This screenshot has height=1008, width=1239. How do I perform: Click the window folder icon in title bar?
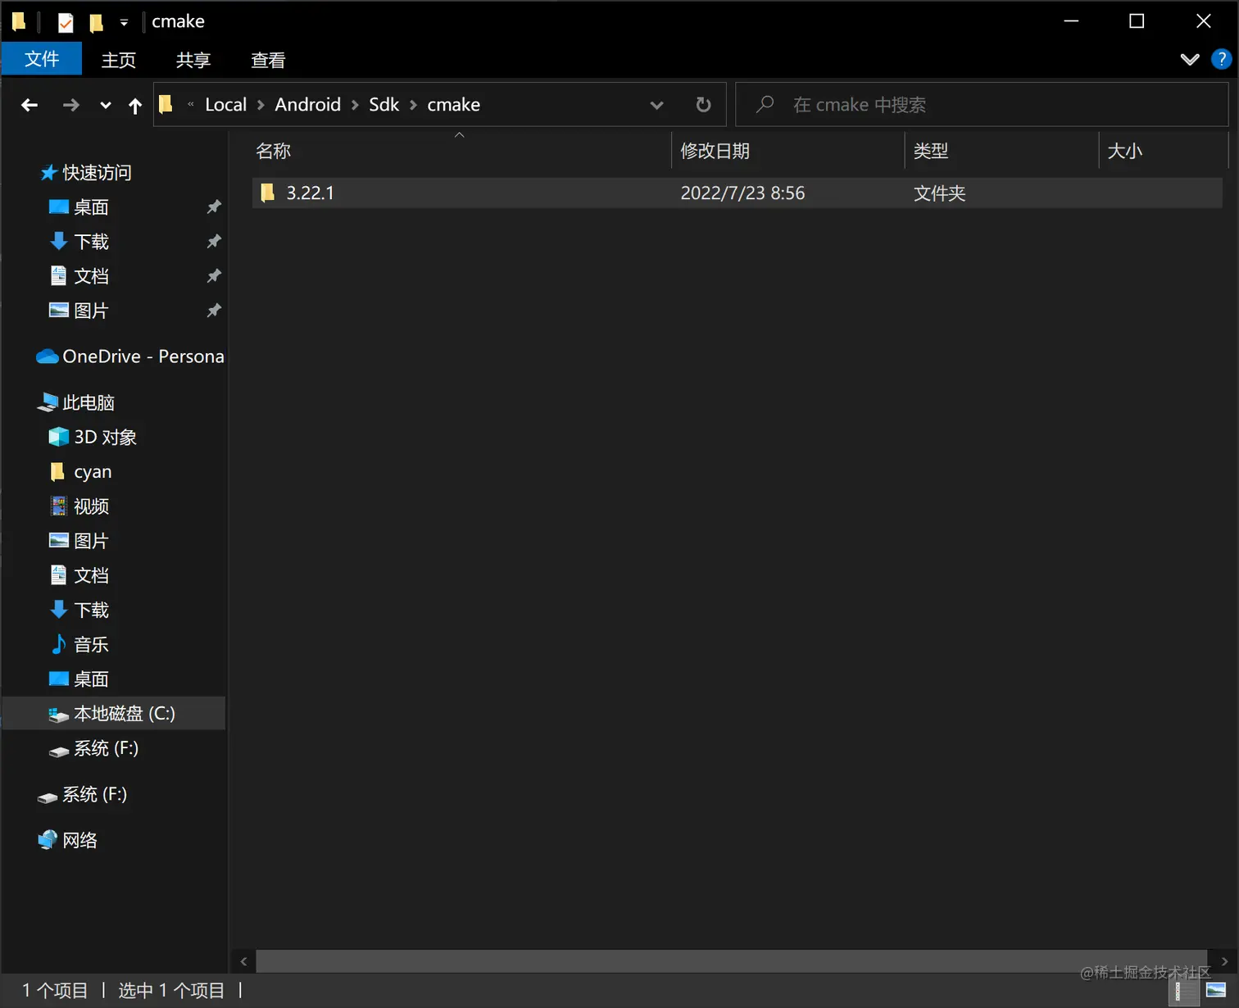click(x=19, y=21)
